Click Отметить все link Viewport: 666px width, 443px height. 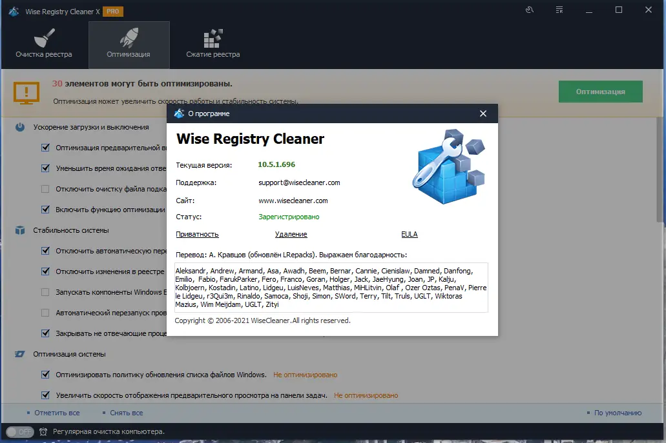coord(57,413)
